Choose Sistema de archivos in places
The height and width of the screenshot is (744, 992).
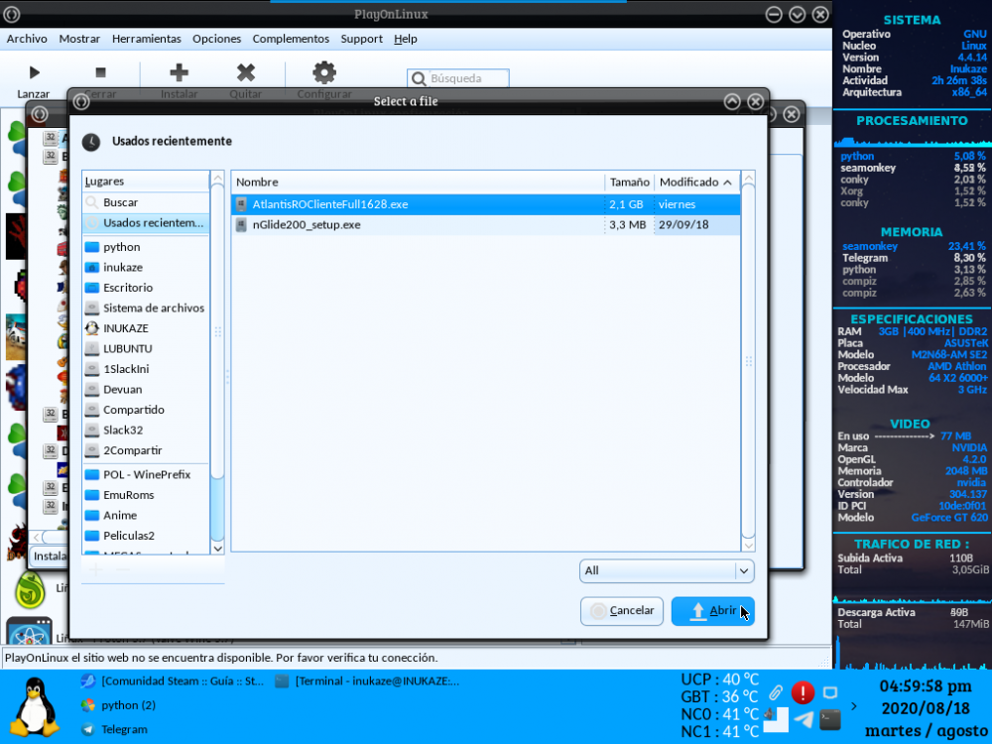coord(153,308)
